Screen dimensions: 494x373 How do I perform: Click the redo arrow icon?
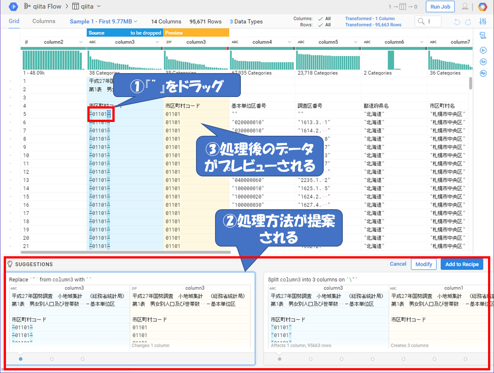pos(468,22)
